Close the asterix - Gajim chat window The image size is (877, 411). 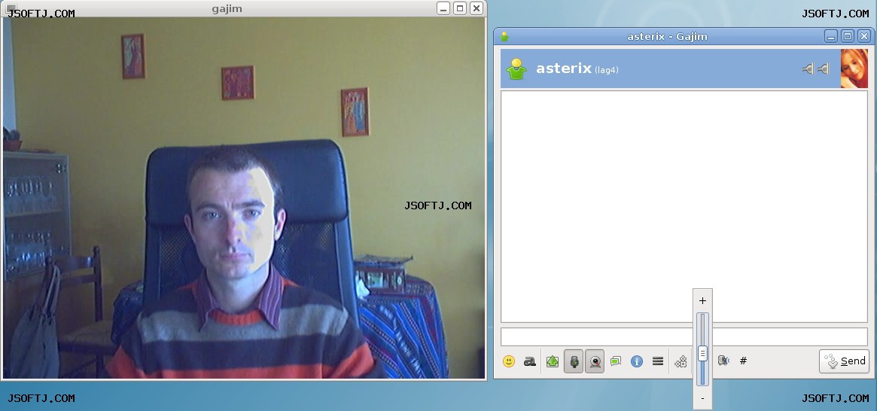(864, 37)
